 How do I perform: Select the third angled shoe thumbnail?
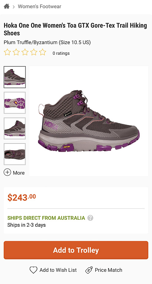(x=15, y=128)
